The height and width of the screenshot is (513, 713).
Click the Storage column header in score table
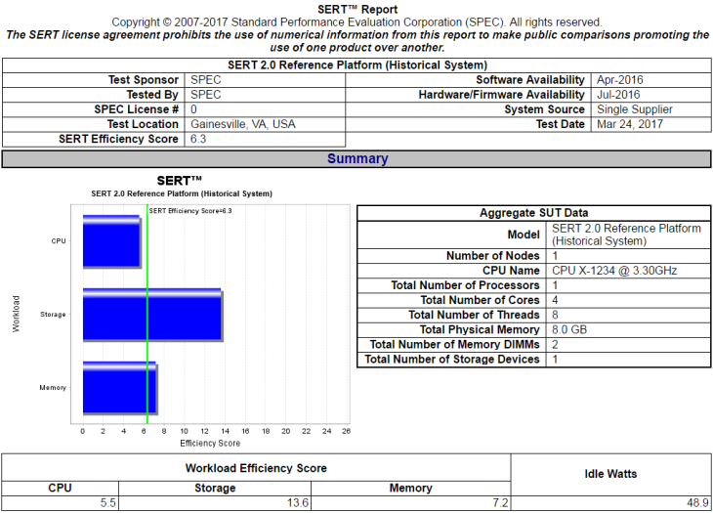[x=215, y=488]
